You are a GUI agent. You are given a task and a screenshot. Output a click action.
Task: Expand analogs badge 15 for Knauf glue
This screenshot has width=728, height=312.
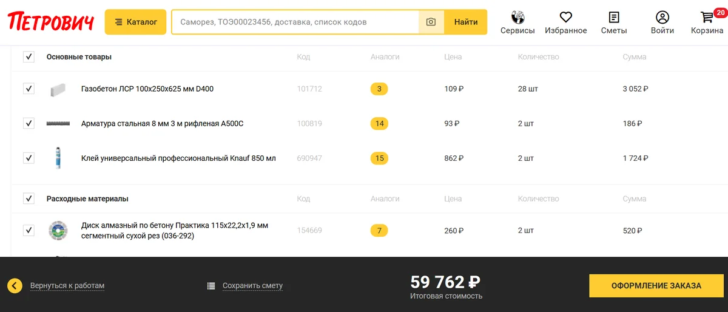point(379,158)
